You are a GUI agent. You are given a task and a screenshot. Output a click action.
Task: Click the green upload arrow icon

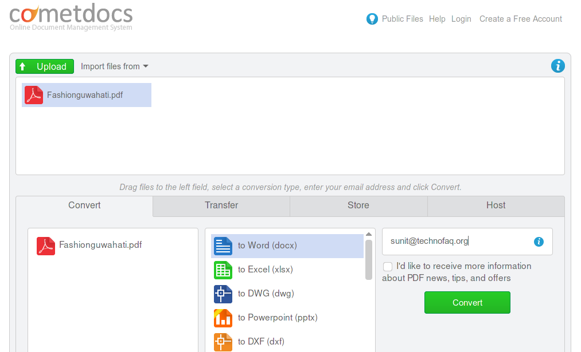22,66
